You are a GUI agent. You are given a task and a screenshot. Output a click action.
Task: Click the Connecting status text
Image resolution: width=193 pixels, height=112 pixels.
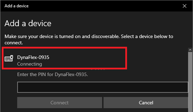pos(30,64)
